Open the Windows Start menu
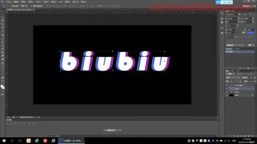This screenshot has height=144, width=257. (4, 141)
